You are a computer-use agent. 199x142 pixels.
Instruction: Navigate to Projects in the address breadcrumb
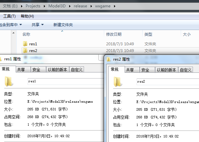point(33,6)
